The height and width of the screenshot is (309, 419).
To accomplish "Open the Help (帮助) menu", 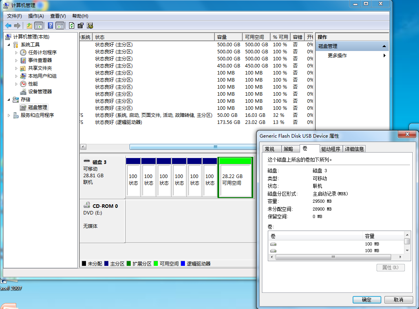I will tap(80, 16).
